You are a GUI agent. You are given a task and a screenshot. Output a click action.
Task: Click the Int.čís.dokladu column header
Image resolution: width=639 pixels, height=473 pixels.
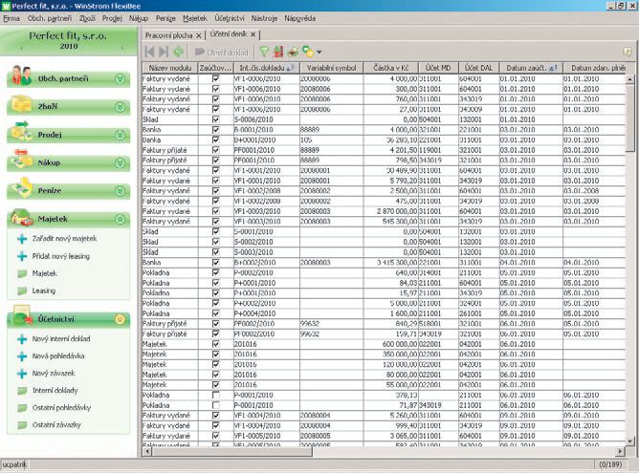coord(267,68)
